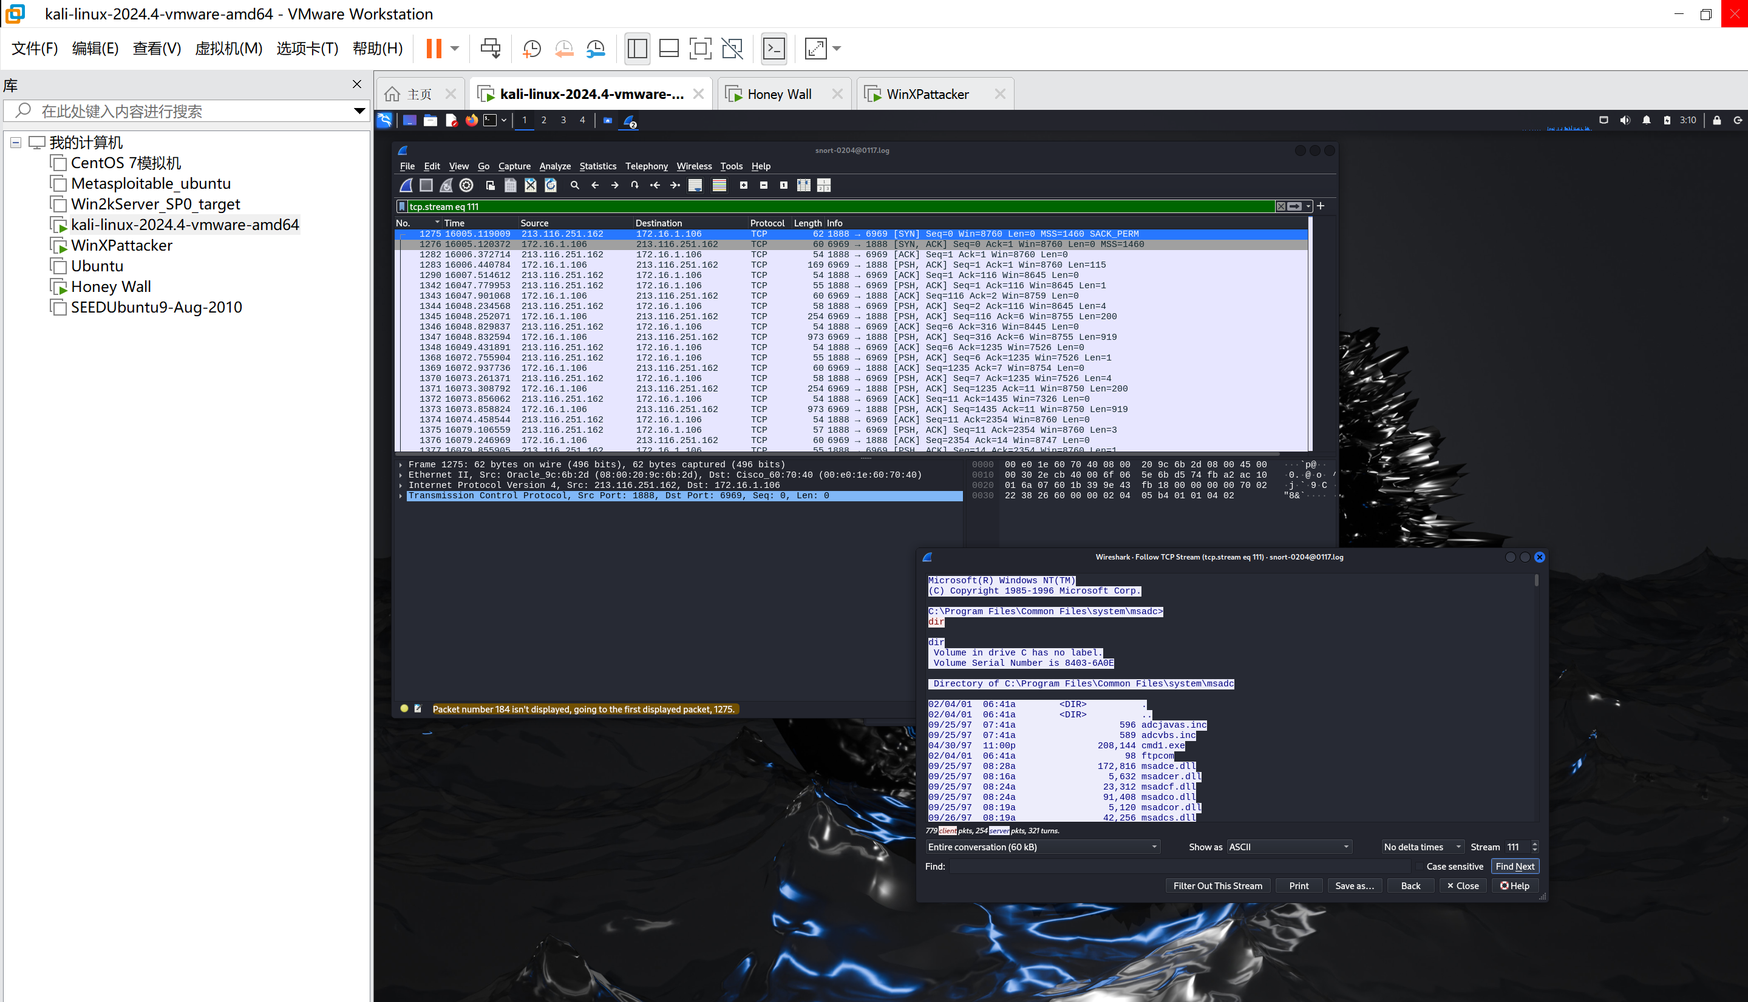Screen dimensions: 1748x1002
Task: Click the shark fin start capture icon
Action: click(x=406, y=185)
